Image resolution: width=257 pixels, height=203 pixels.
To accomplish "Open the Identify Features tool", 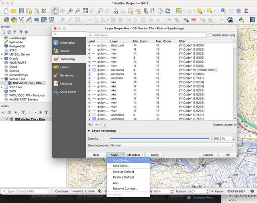I will point(223,11).
